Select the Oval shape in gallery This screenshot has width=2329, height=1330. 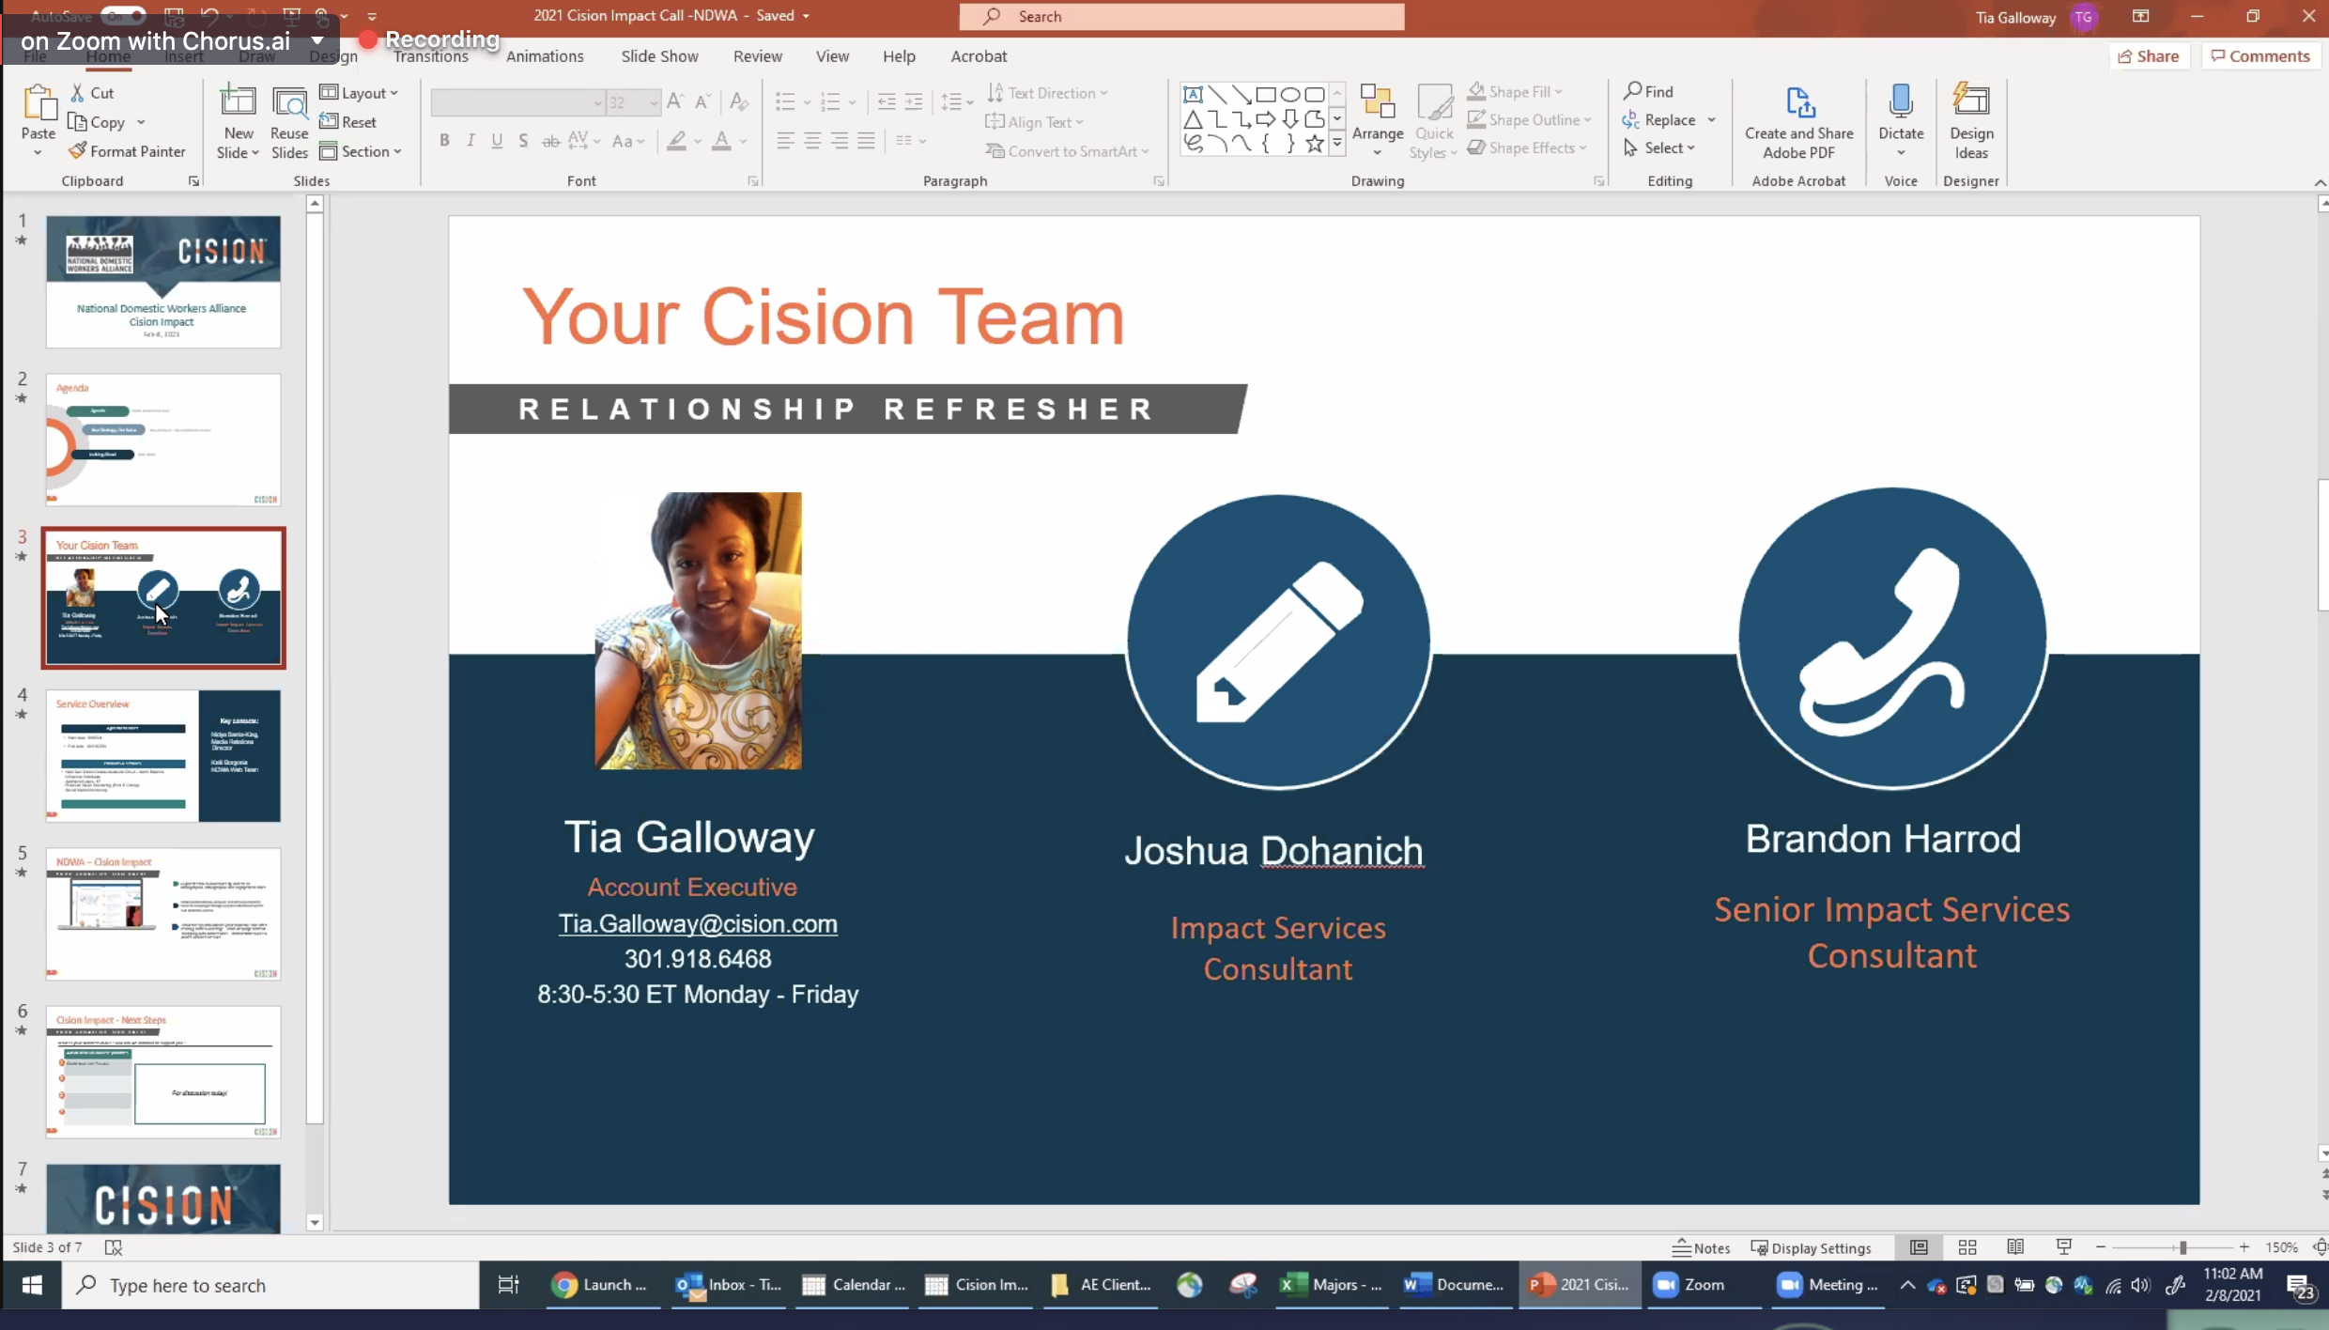click(1290, 94)
